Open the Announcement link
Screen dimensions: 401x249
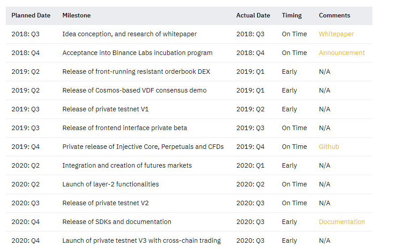[342, 53]
